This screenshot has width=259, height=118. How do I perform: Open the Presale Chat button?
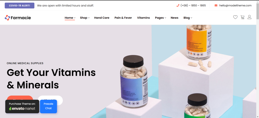[48, 106]
